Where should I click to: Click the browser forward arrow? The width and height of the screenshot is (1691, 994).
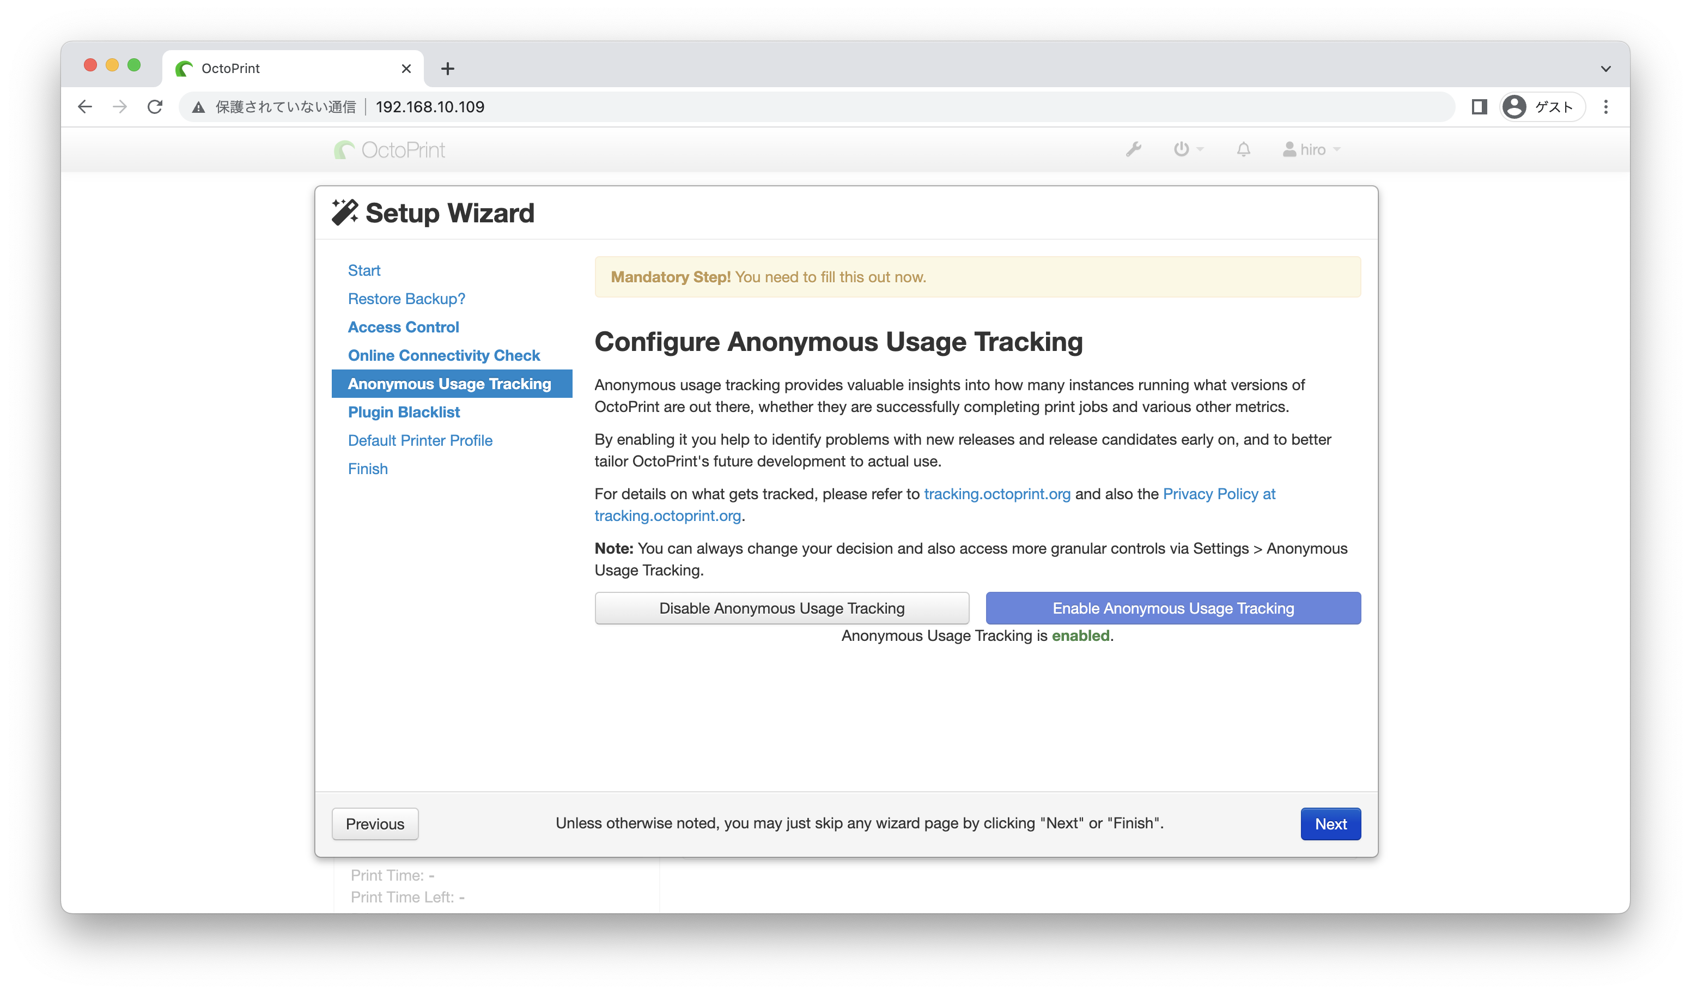(119, 107)
